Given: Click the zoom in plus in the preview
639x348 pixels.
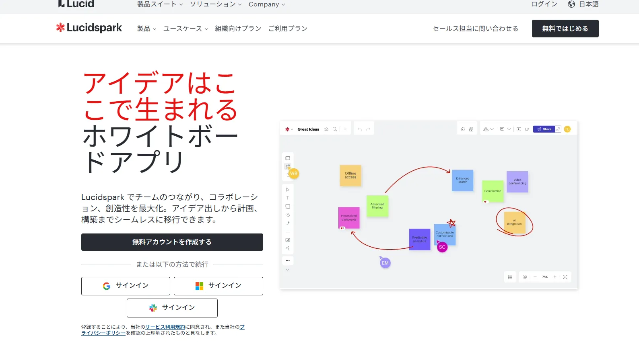Looking at the screenshot, I should pyautogui.click(x=555, y=277).
